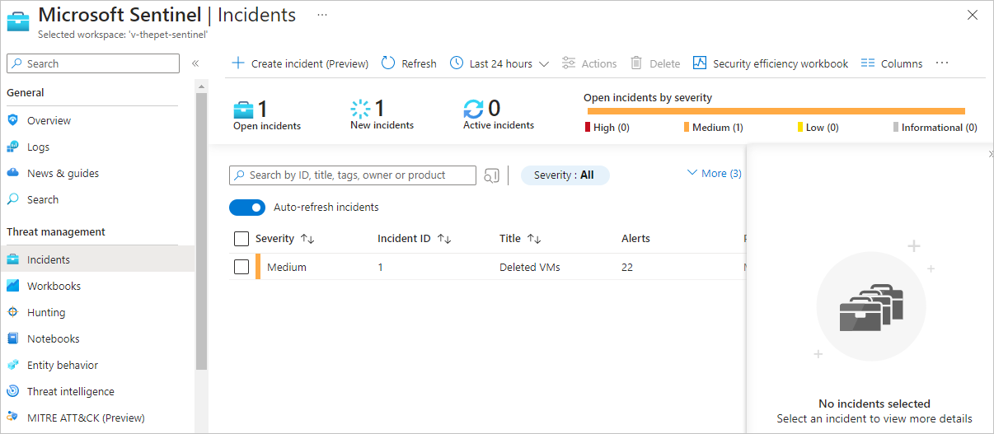Click the Columns icon in the toolbar

(x=867, y=63)
